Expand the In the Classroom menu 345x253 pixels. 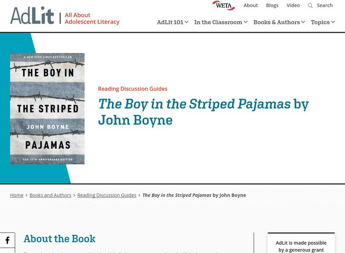221,22
